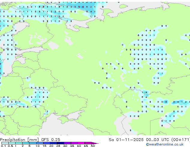Click the 0.1–0.5 mm legend color swatch

(x=5, y=143)
